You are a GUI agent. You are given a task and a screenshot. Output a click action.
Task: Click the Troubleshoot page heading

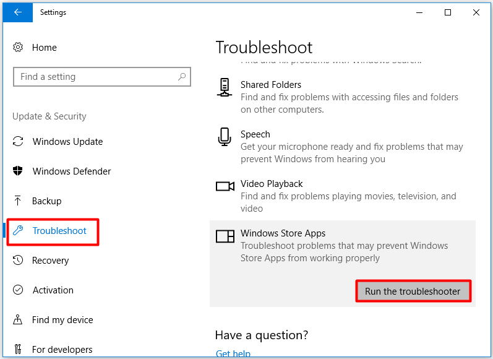(264, 48)
